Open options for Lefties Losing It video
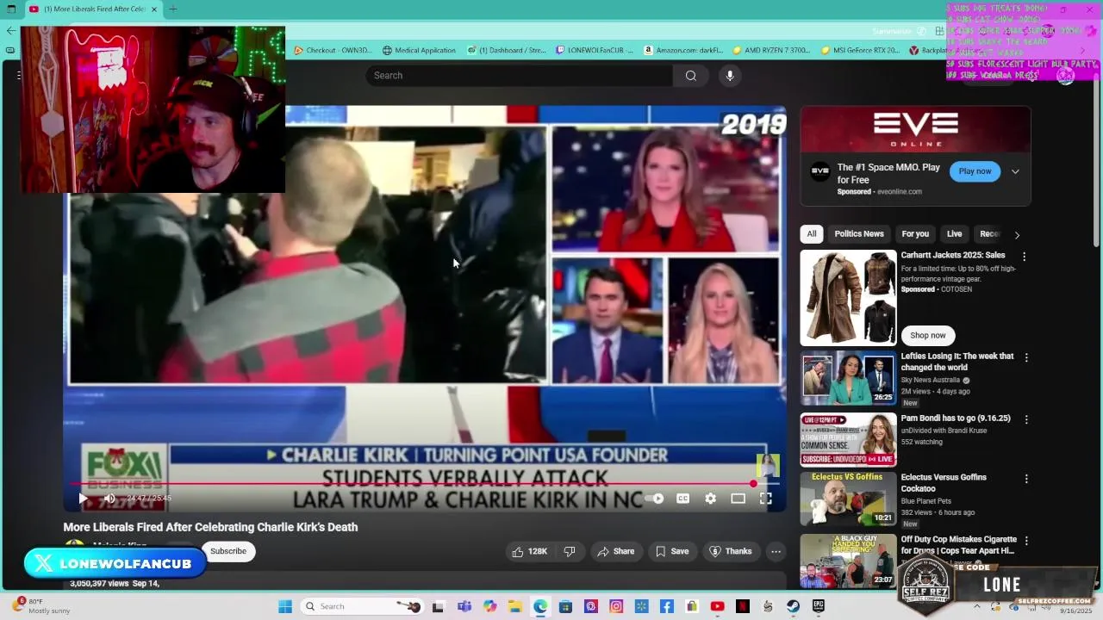Image resolution: width=1103 pixels, height=620 pixels. tap(1025, 357)
